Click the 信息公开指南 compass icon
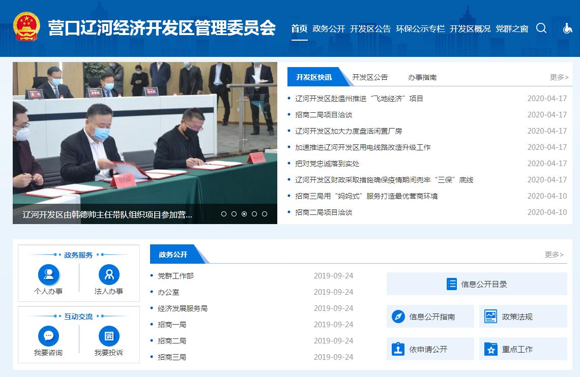Viewport: 580px width, 377px height. (x=398, y=317)
